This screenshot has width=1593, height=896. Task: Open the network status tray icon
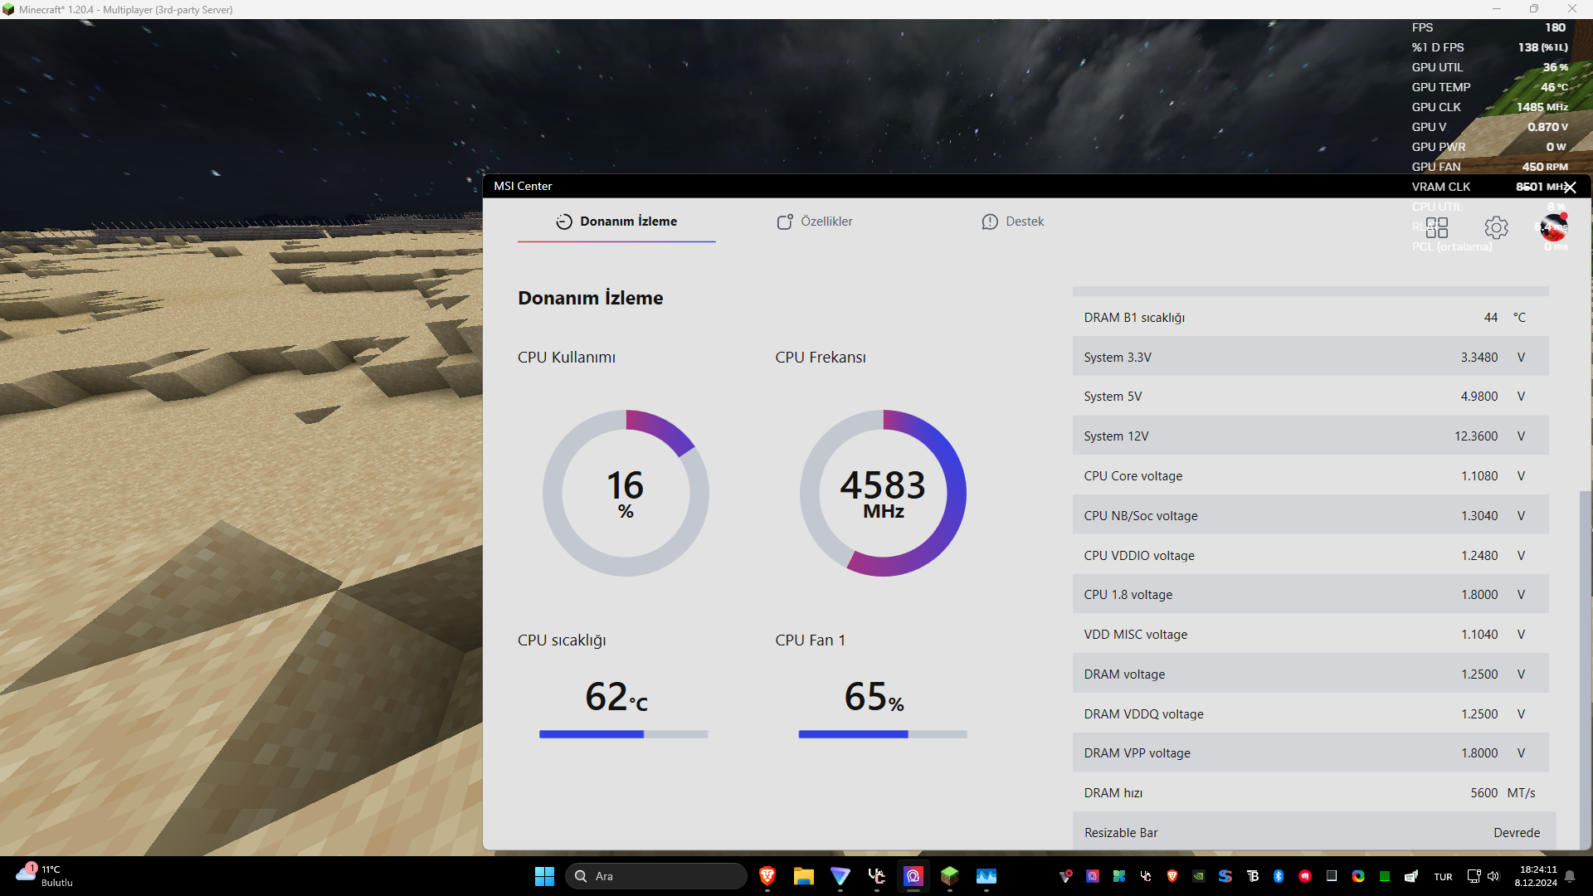click(x=1474, y=876)
